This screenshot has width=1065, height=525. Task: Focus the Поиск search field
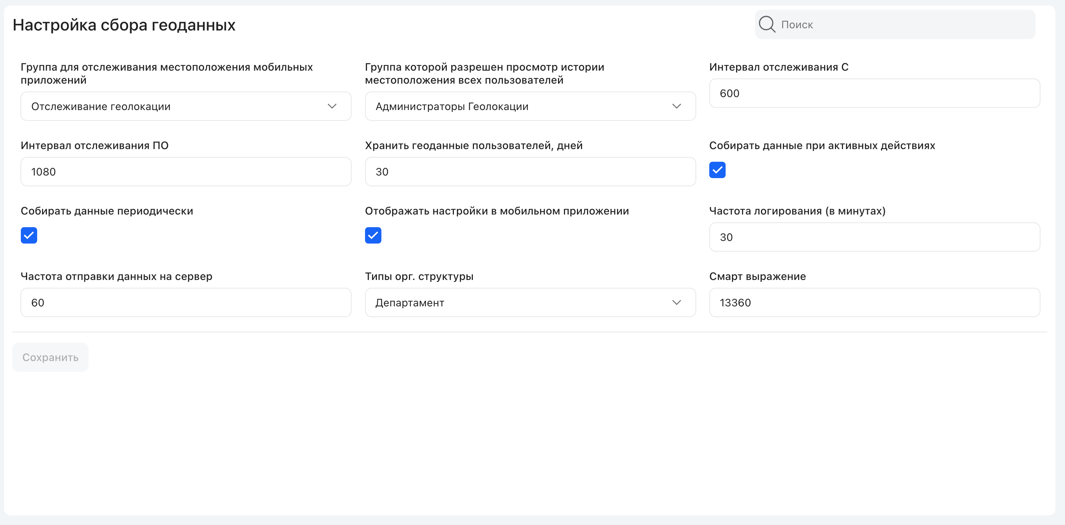click(895, 25)
